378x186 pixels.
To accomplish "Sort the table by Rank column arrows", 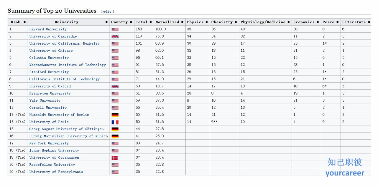I will click(x=24, y=22).
